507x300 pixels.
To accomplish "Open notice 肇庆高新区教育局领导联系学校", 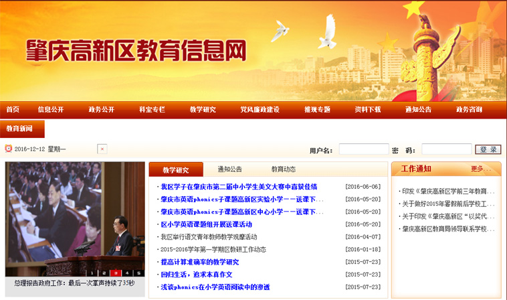I will tap(447, 228).
